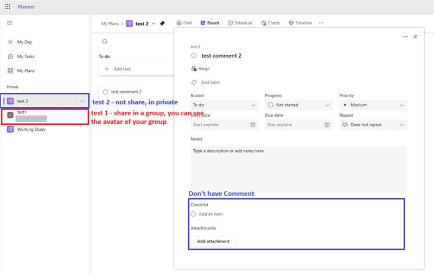Viewport: 434px width, 274px height.
Task: Click Add label tag field
Action: click(x=206, y=82)
